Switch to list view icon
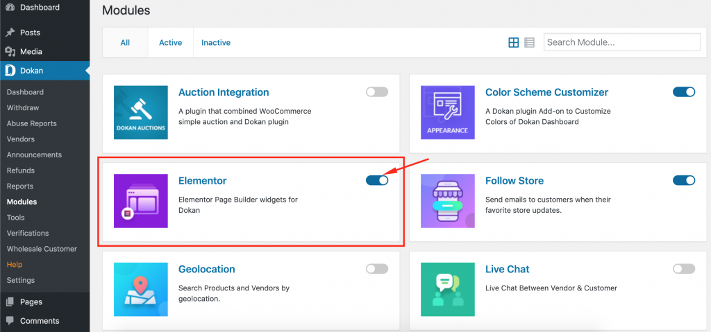The height and width of the screenshot is (332, 711). 529,42
